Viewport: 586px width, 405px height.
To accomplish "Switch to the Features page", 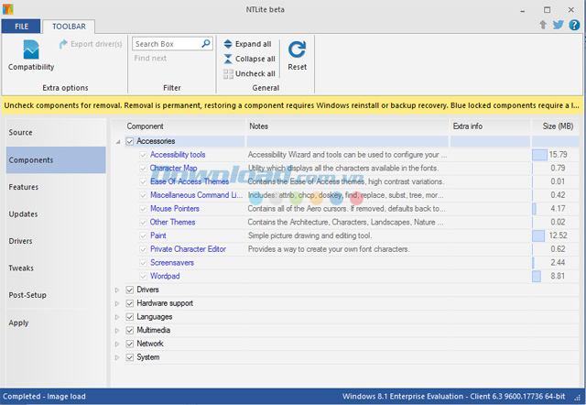I will coord(23,187).
